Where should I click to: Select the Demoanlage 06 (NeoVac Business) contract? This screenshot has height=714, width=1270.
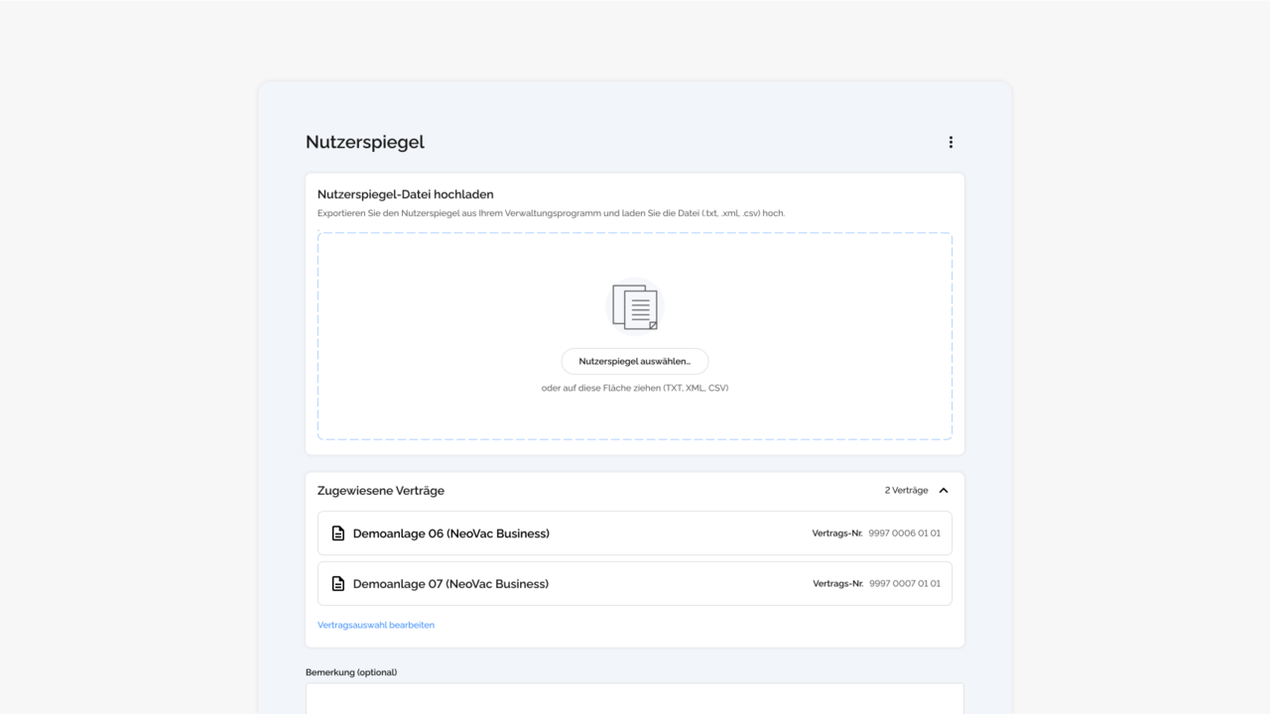[635, 534]
